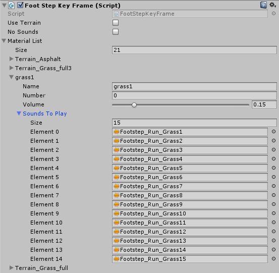The height and width of the screenshot is (273, 279).
Task: Click the Material List Size field
Action: pyautogui.click(x=194, y=50)
